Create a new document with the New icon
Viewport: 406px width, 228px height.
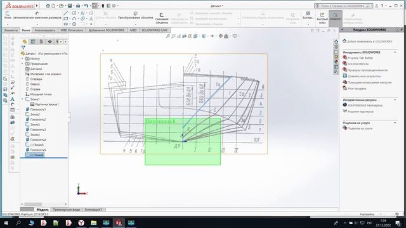pyautogui.click(x=53, y=6)
